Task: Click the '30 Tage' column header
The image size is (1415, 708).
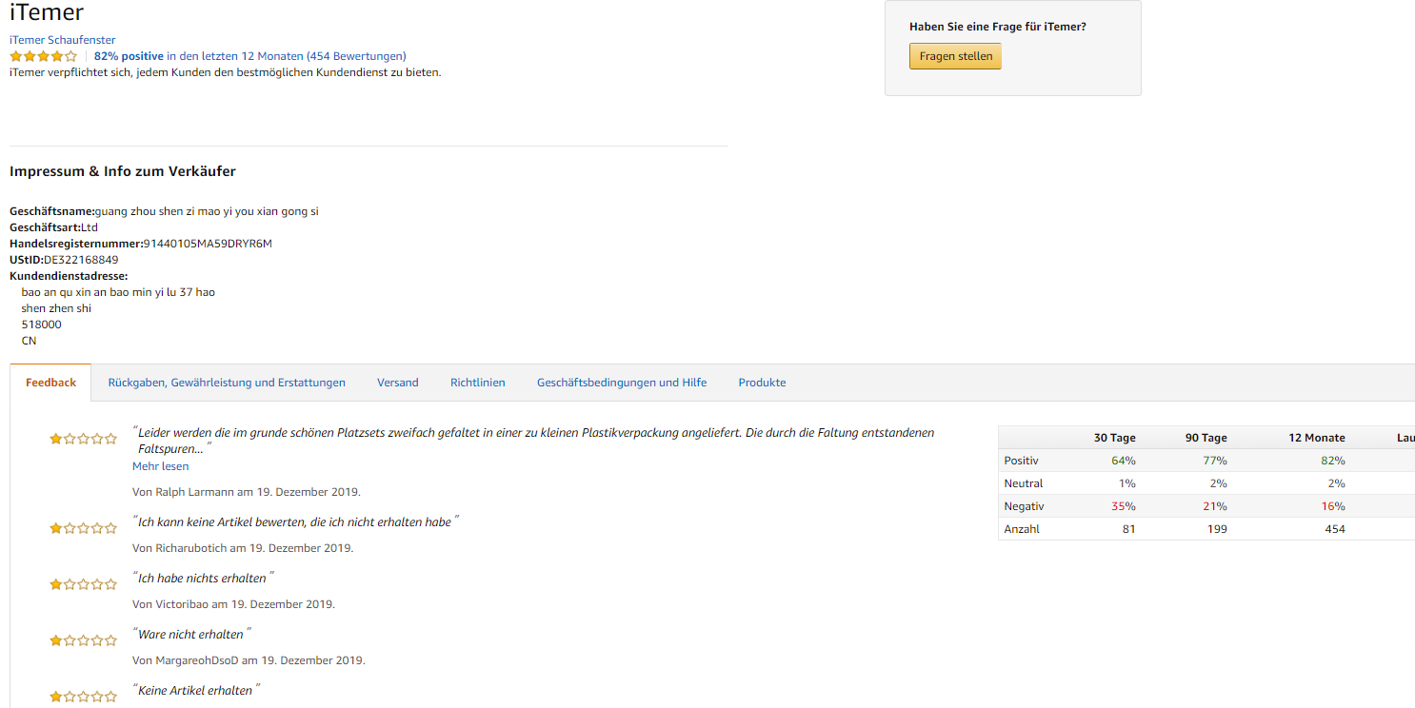Action: pos(1114,438)
